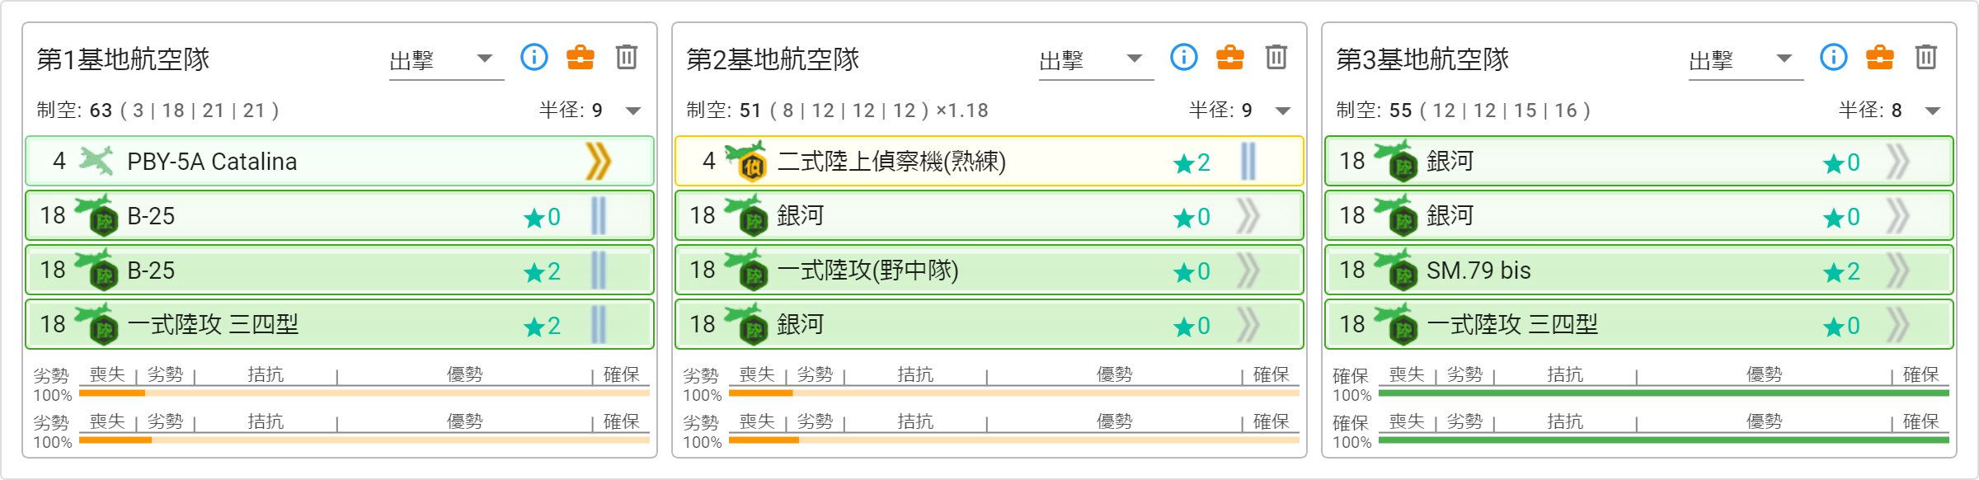Open info for 第1基地航空隊
Screen dimensions: 1979x480
point(534,57)
